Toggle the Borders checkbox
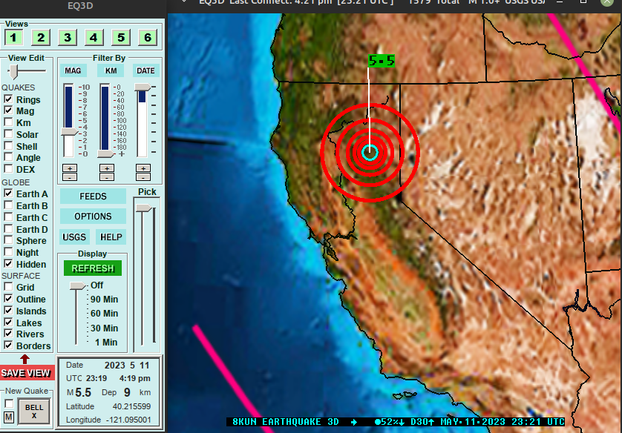Image resolution: width=622 pixels, height=433 pixels. [x=8, y=346]
